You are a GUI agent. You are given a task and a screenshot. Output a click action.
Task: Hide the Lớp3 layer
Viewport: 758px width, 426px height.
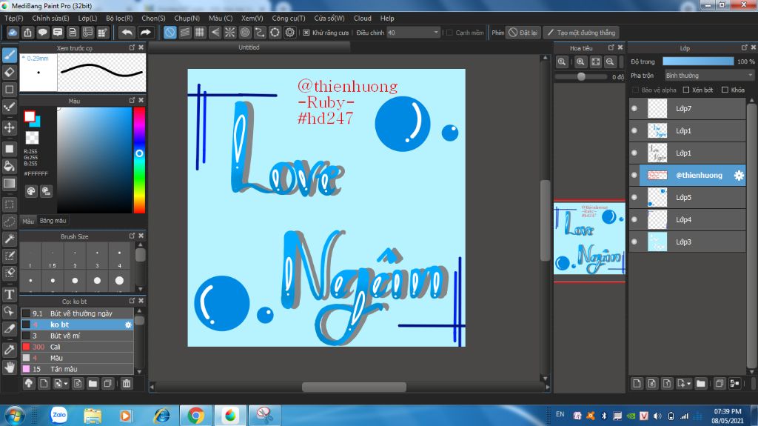[x=634, y=242]
